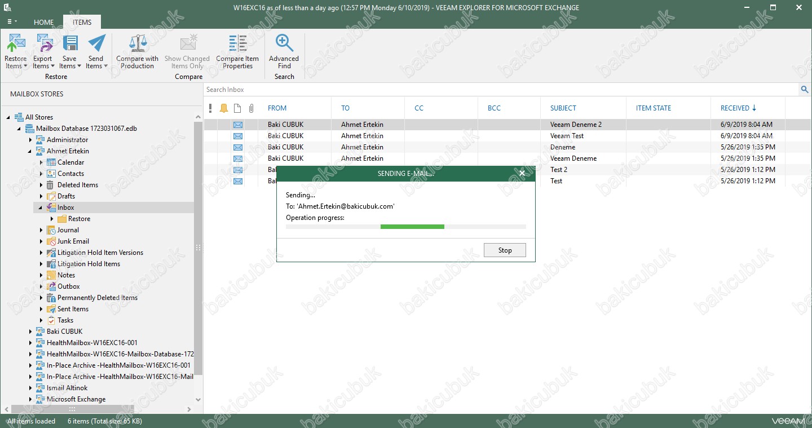Click the Contacts folder icon

tap(51, 174)
